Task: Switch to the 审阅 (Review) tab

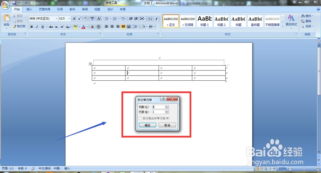Action: (x=85, y=9)
